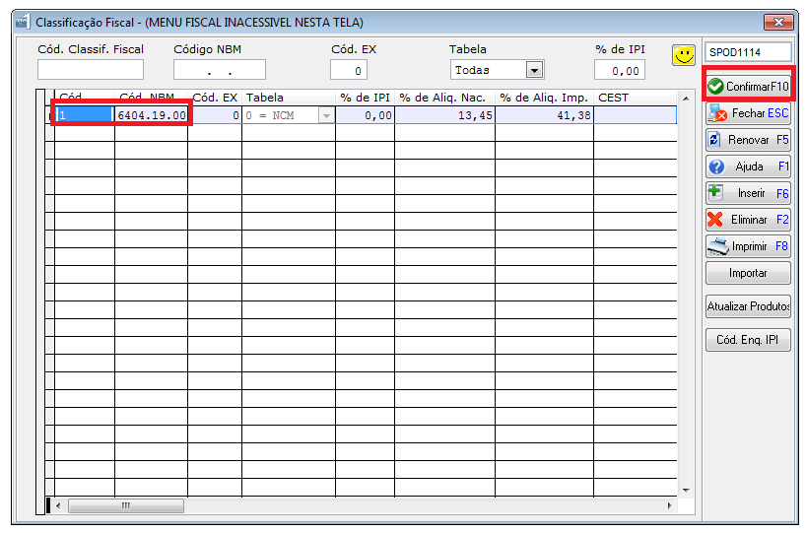Screen dimensions: 806x533
Task: Refresh the list with Renovar F5
Action: click(x=748, y=140)
